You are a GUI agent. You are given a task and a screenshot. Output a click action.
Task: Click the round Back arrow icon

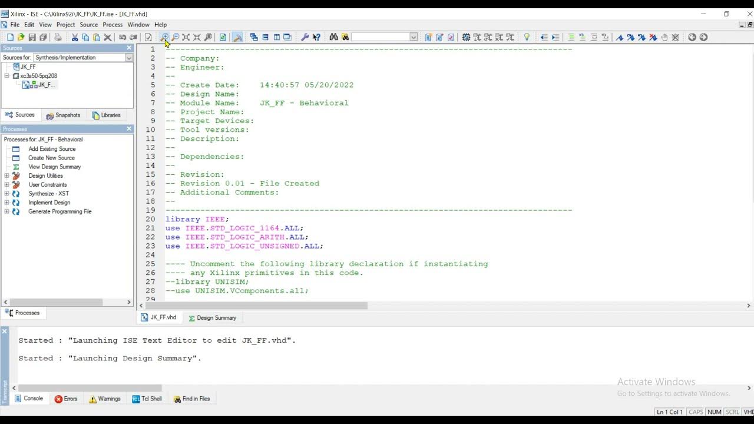[x=692, y=37]
